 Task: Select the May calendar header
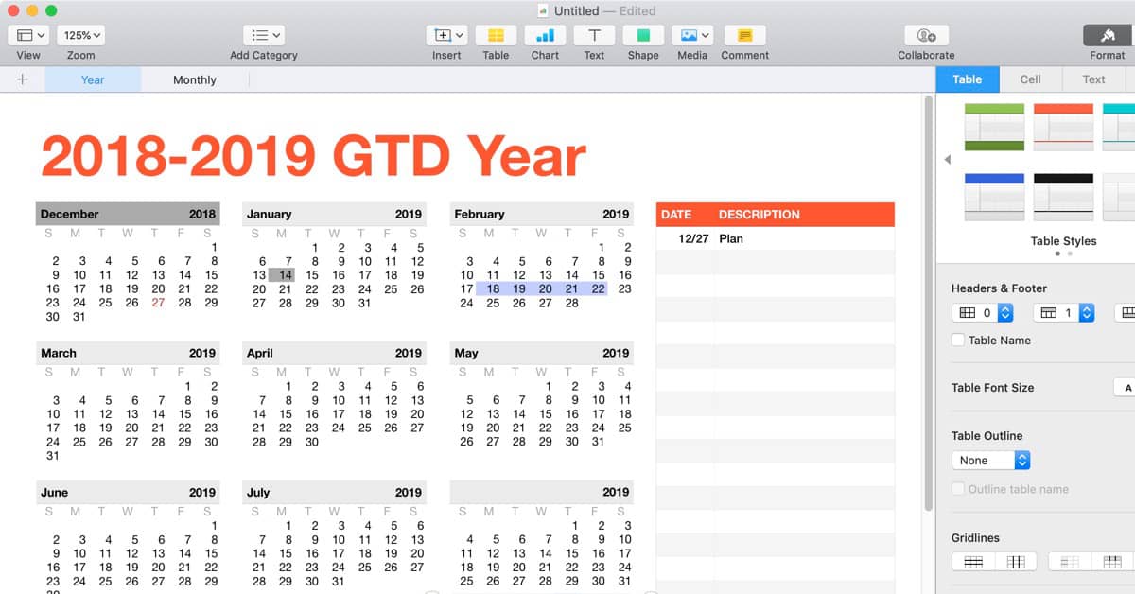[x=541, y=353]
